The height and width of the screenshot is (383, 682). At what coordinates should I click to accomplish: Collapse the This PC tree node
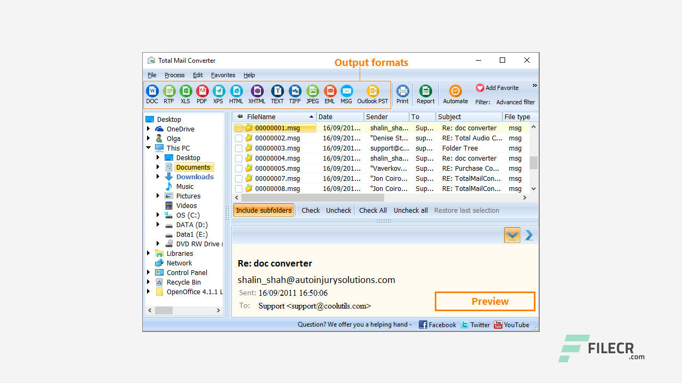pyautogui.click(x=149, y=148)
